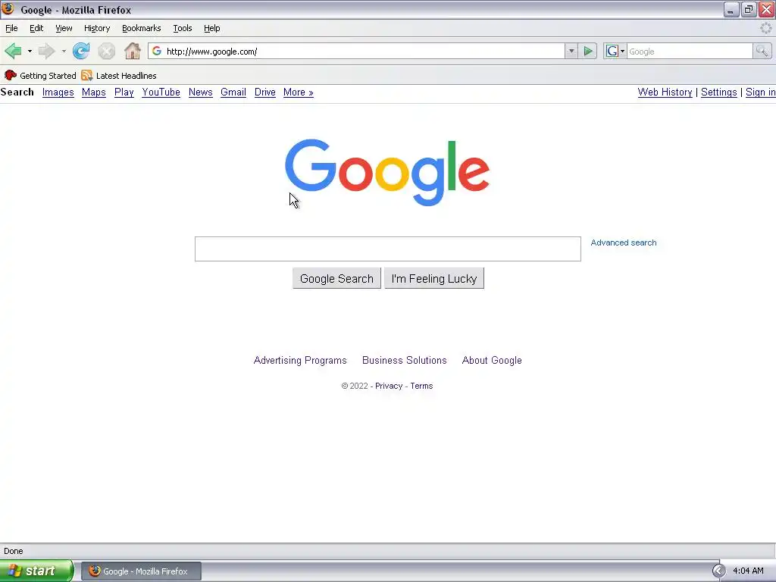
Task: Open the Gmail link
Action: (233, 92)
